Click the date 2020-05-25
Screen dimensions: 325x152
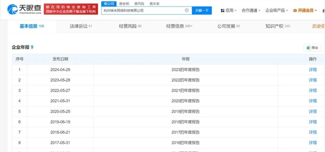click(x=60, y=111)
